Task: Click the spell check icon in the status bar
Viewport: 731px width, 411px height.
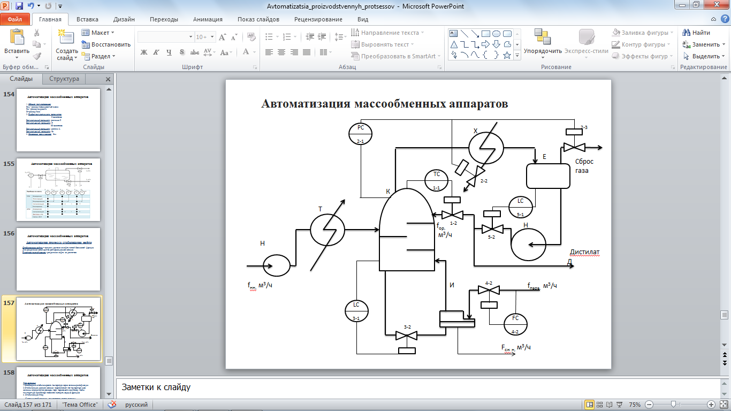Action: click(x=112, y=405)
